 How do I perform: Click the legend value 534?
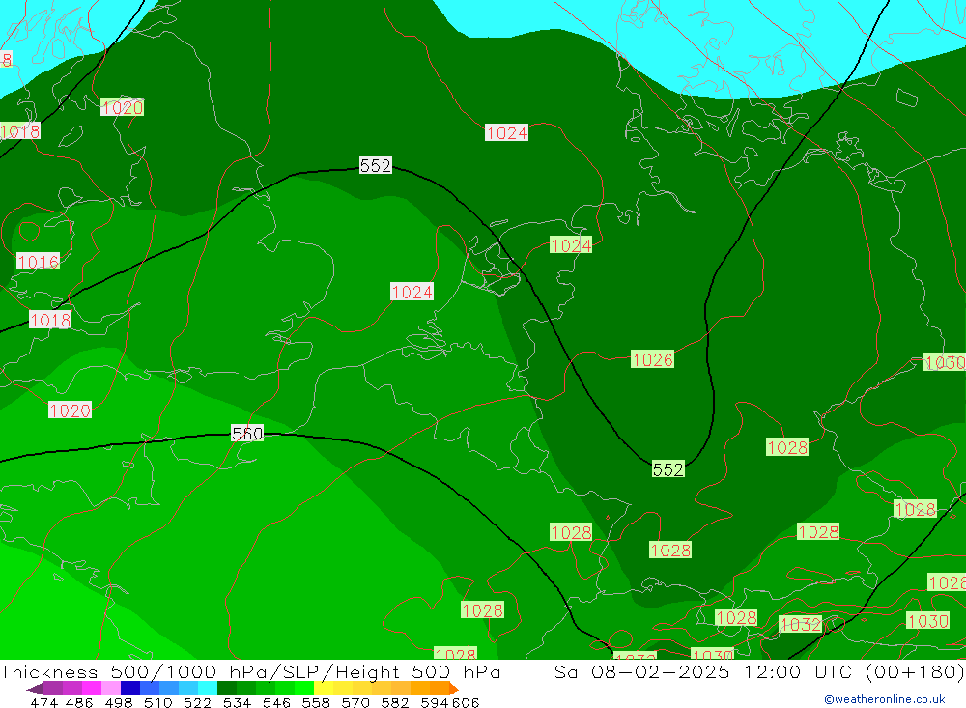click(x=237, y=702)
